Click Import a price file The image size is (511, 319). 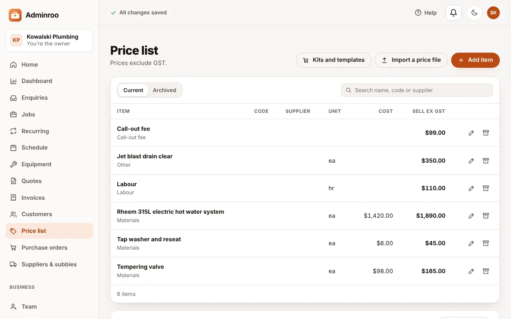(x=411, y=60)
